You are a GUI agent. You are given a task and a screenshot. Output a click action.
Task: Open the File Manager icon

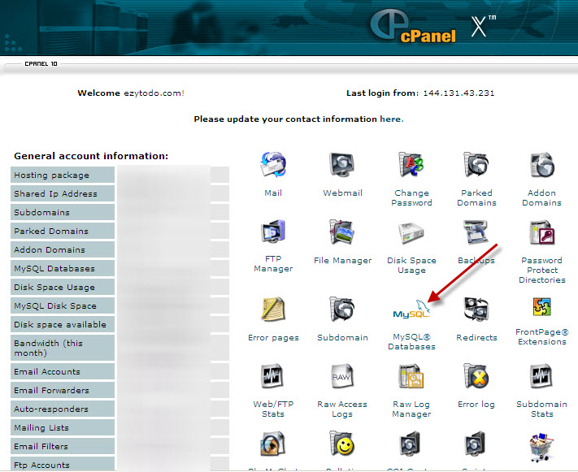tap(342, 234)
